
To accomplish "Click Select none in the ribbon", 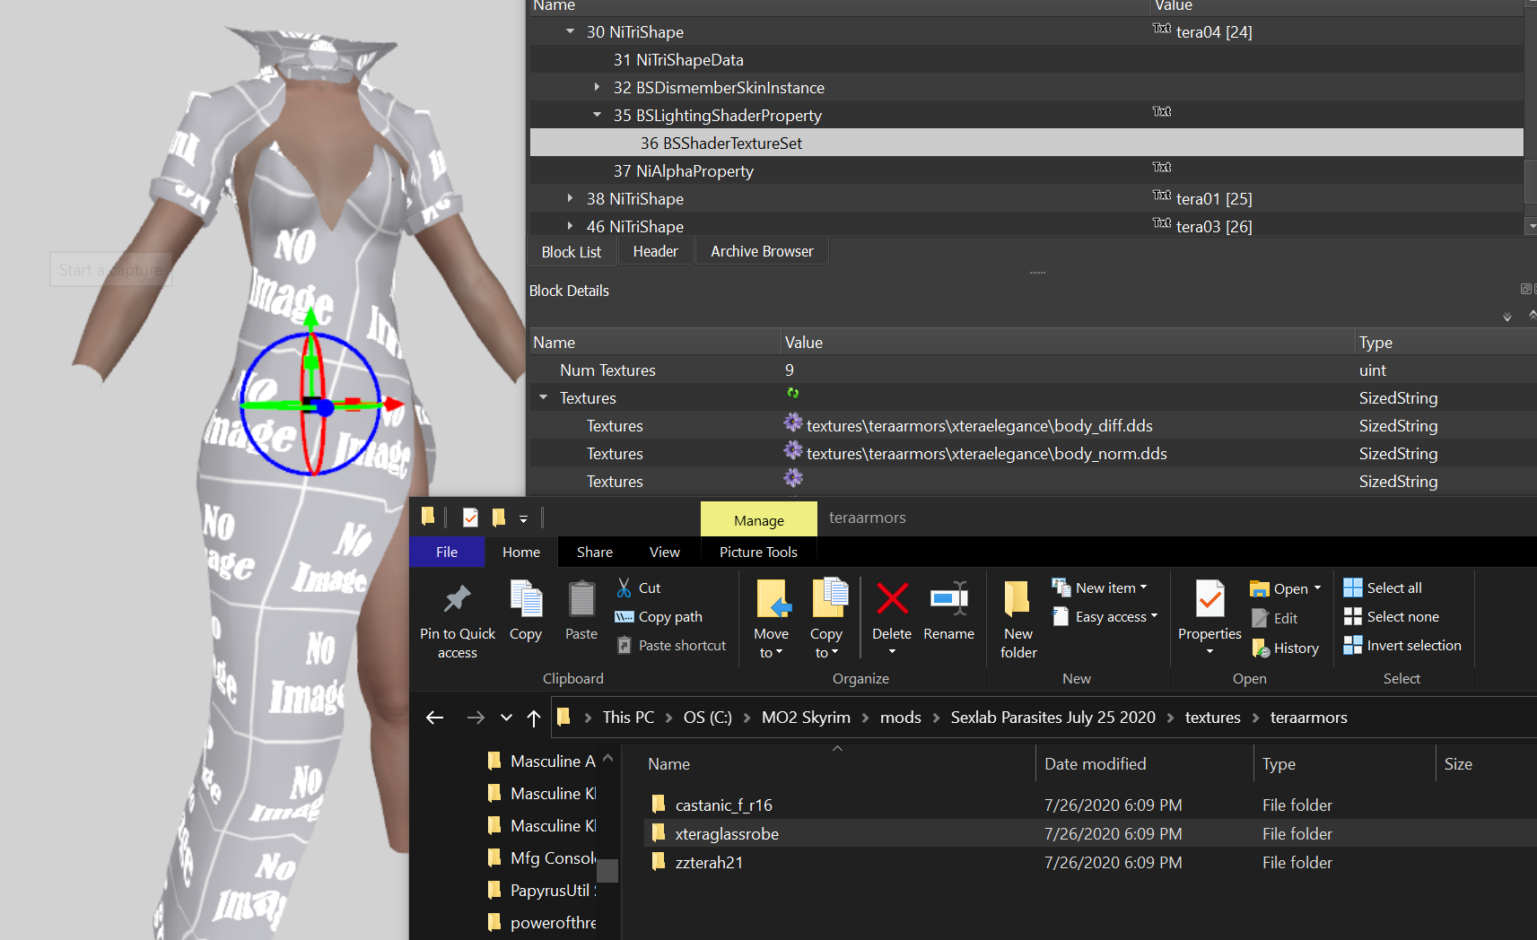I will click(1392, 617).
